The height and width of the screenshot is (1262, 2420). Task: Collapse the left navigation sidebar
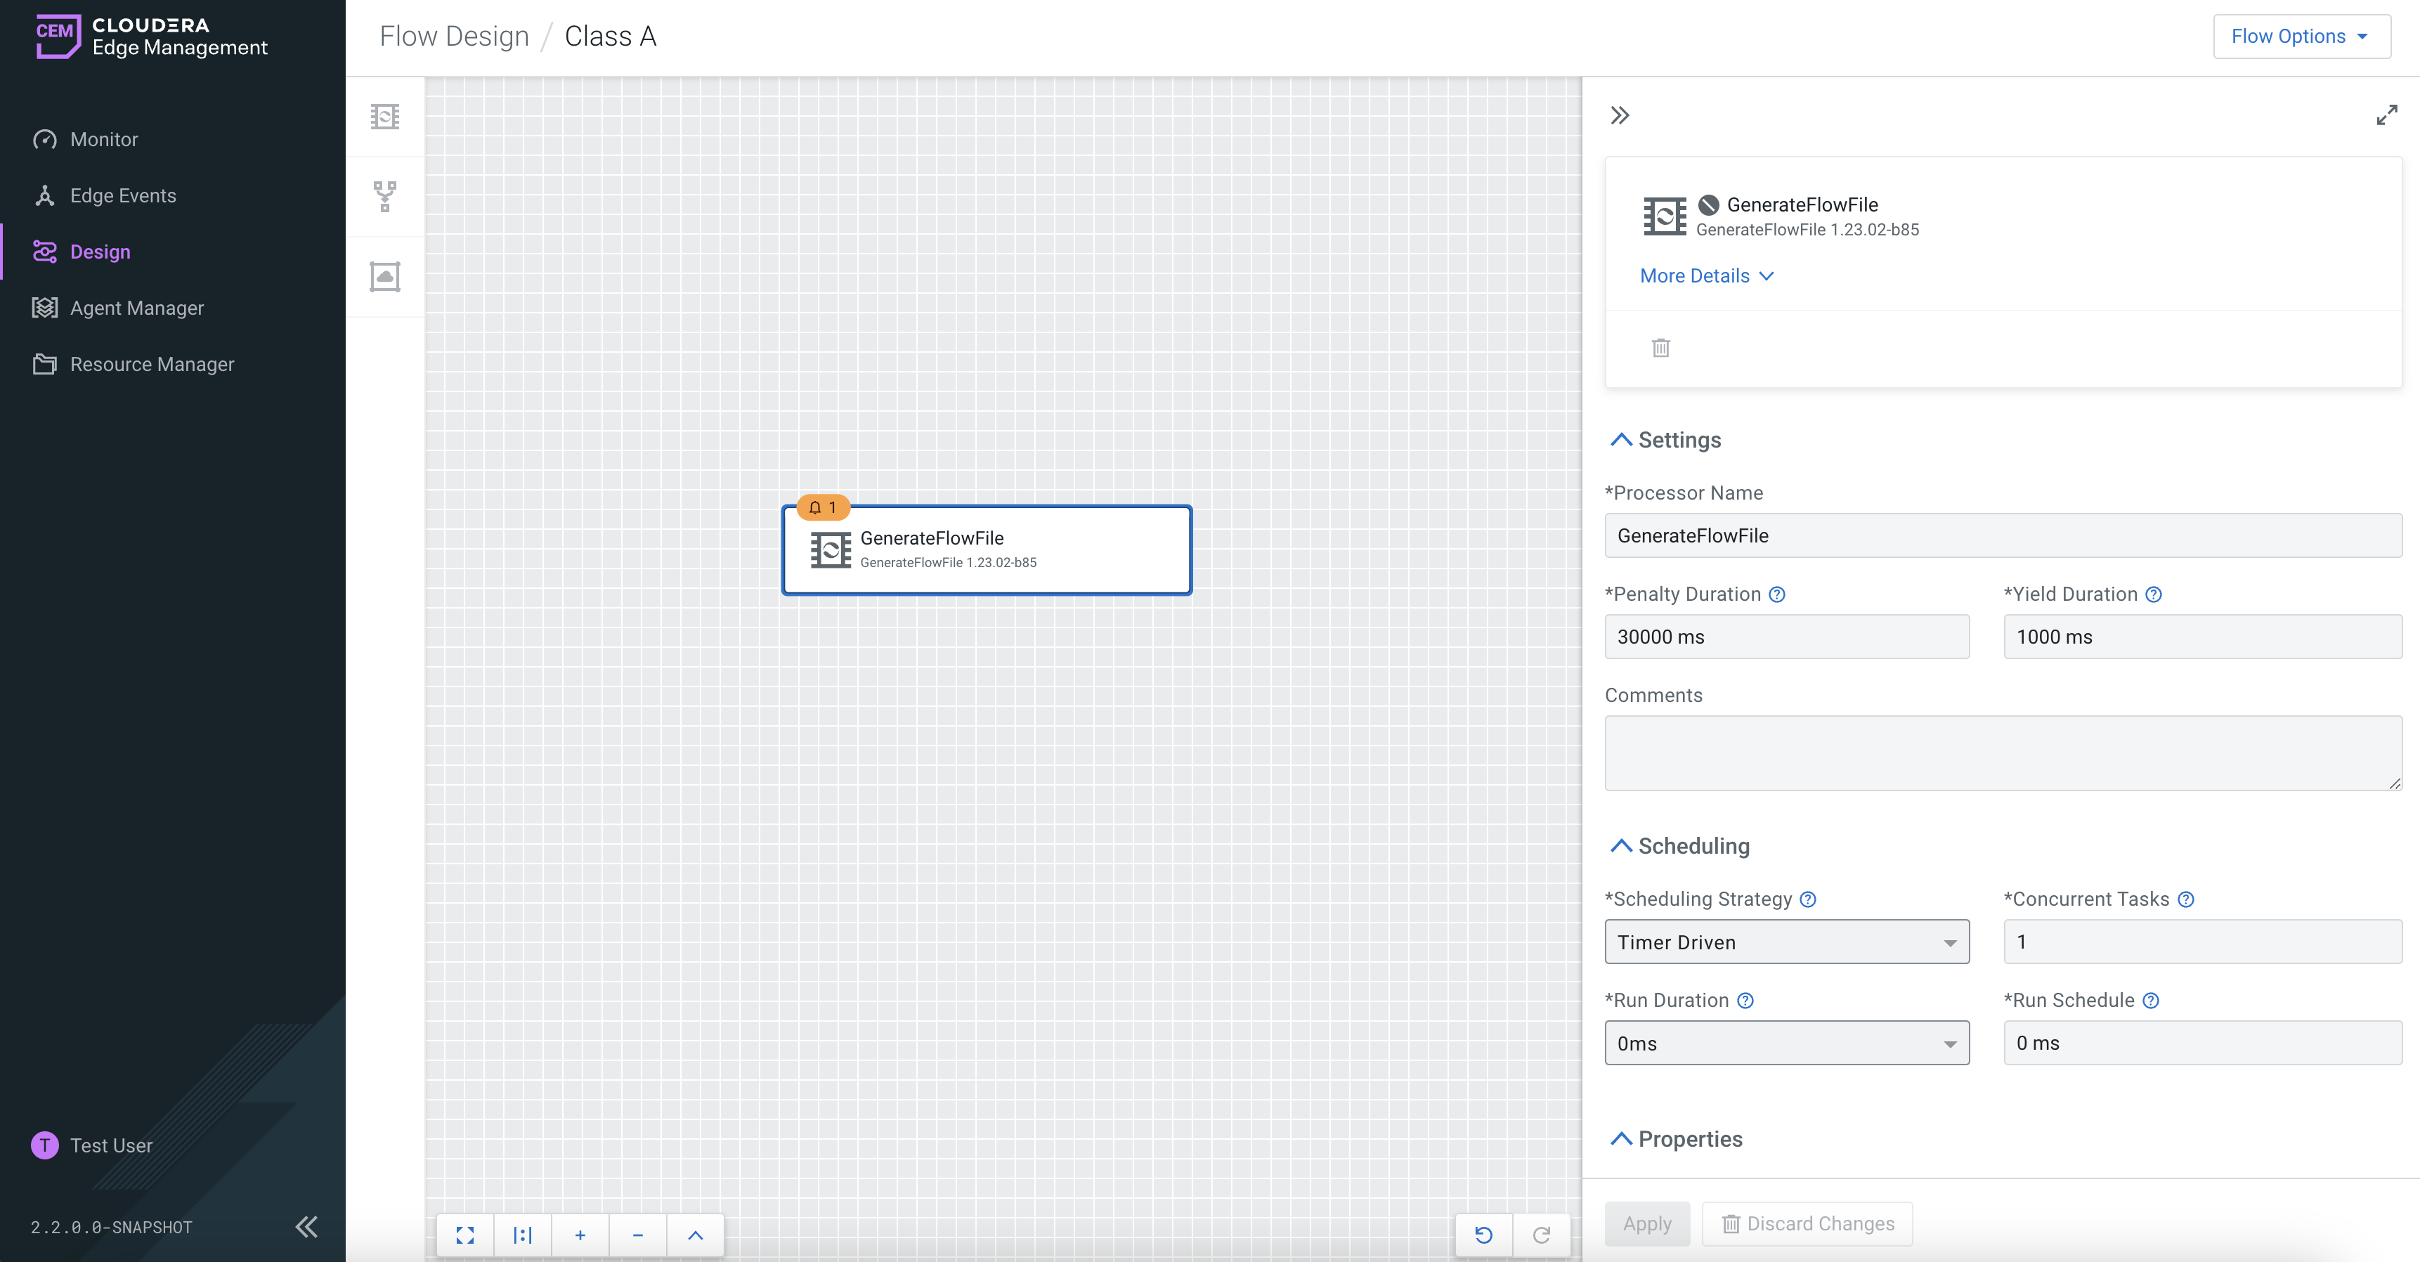pyautogui.click(x=306, y=1226)
